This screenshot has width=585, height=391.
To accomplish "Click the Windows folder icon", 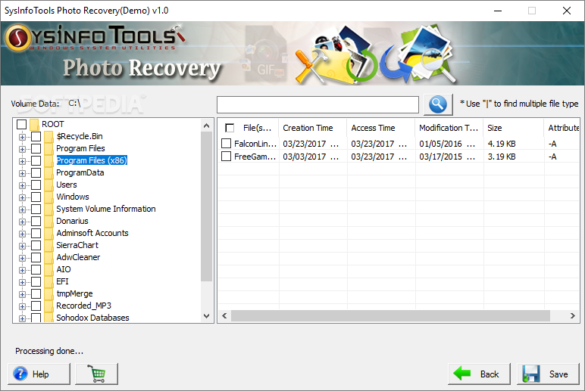I will pyautogui.click(x=48, y=197).
